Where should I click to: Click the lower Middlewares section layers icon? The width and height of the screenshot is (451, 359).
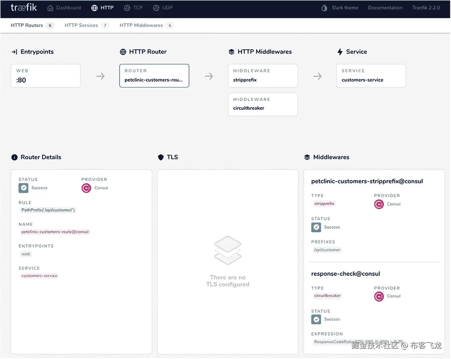click(307, 158)
